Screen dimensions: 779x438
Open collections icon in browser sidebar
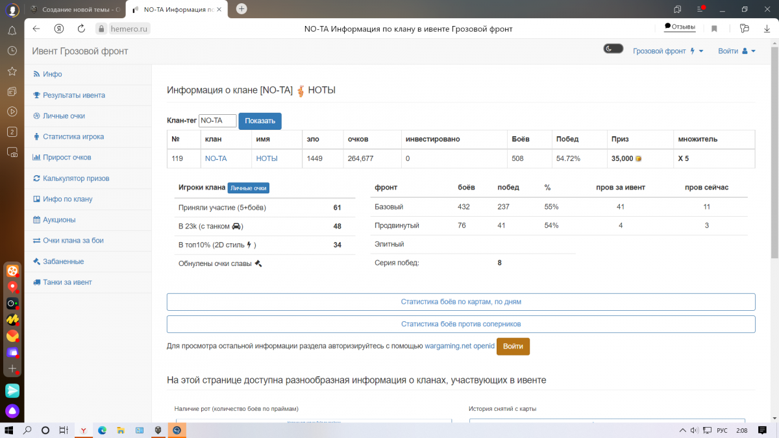[12, 91]
